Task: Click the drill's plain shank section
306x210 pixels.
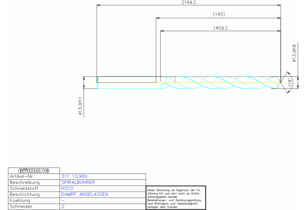Action: pyautogui.click(x=127, y=83)
